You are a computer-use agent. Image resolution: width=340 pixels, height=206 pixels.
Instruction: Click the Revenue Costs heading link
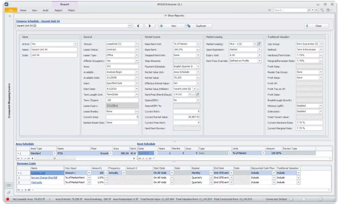point(26,163)
